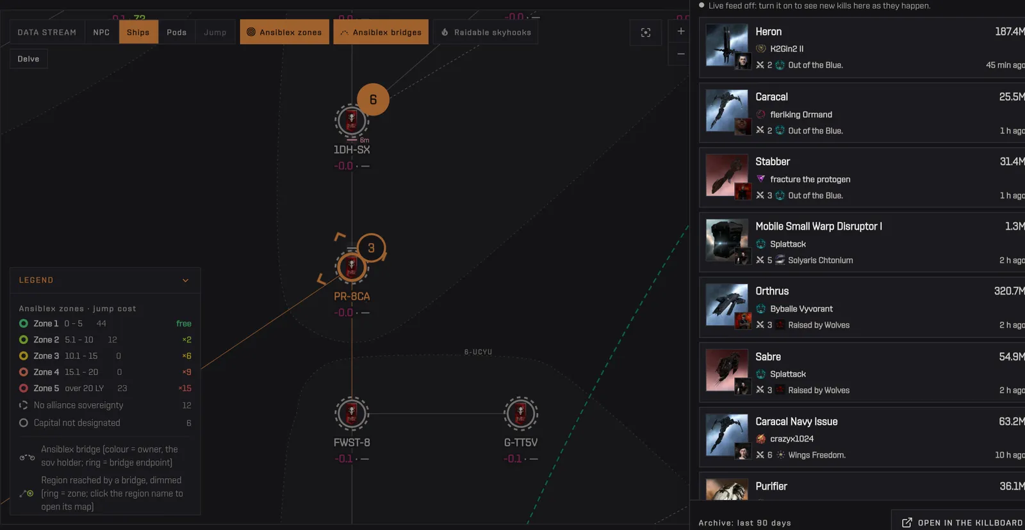1025x530 pixels.
Task: Toggle Zone 2 legend color ring
Action: (24, 340)
